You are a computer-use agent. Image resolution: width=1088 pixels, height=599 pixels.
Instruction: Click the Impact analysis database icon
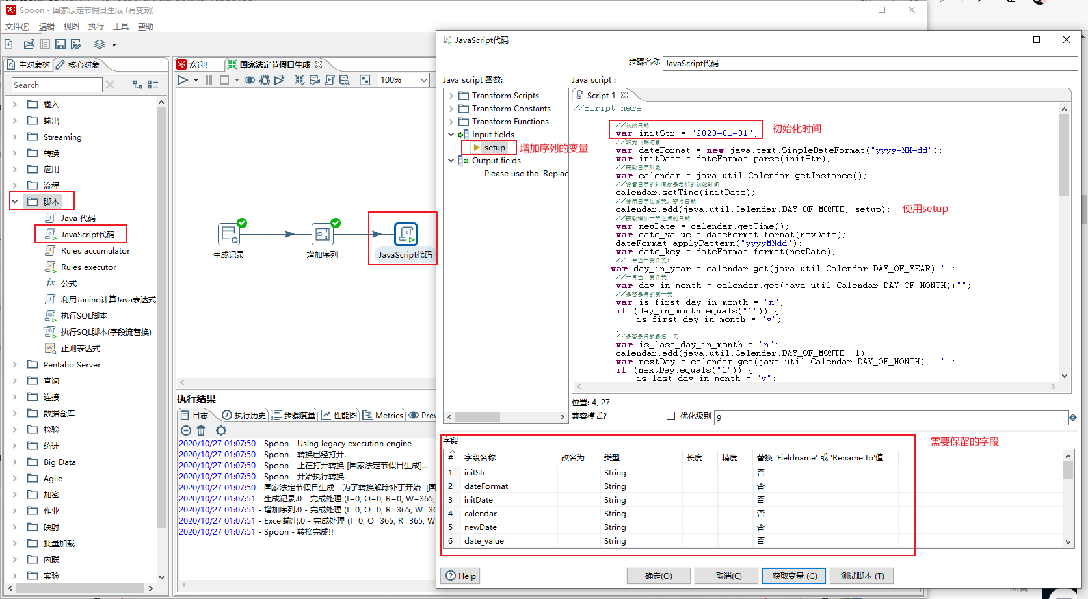[315, 80]
